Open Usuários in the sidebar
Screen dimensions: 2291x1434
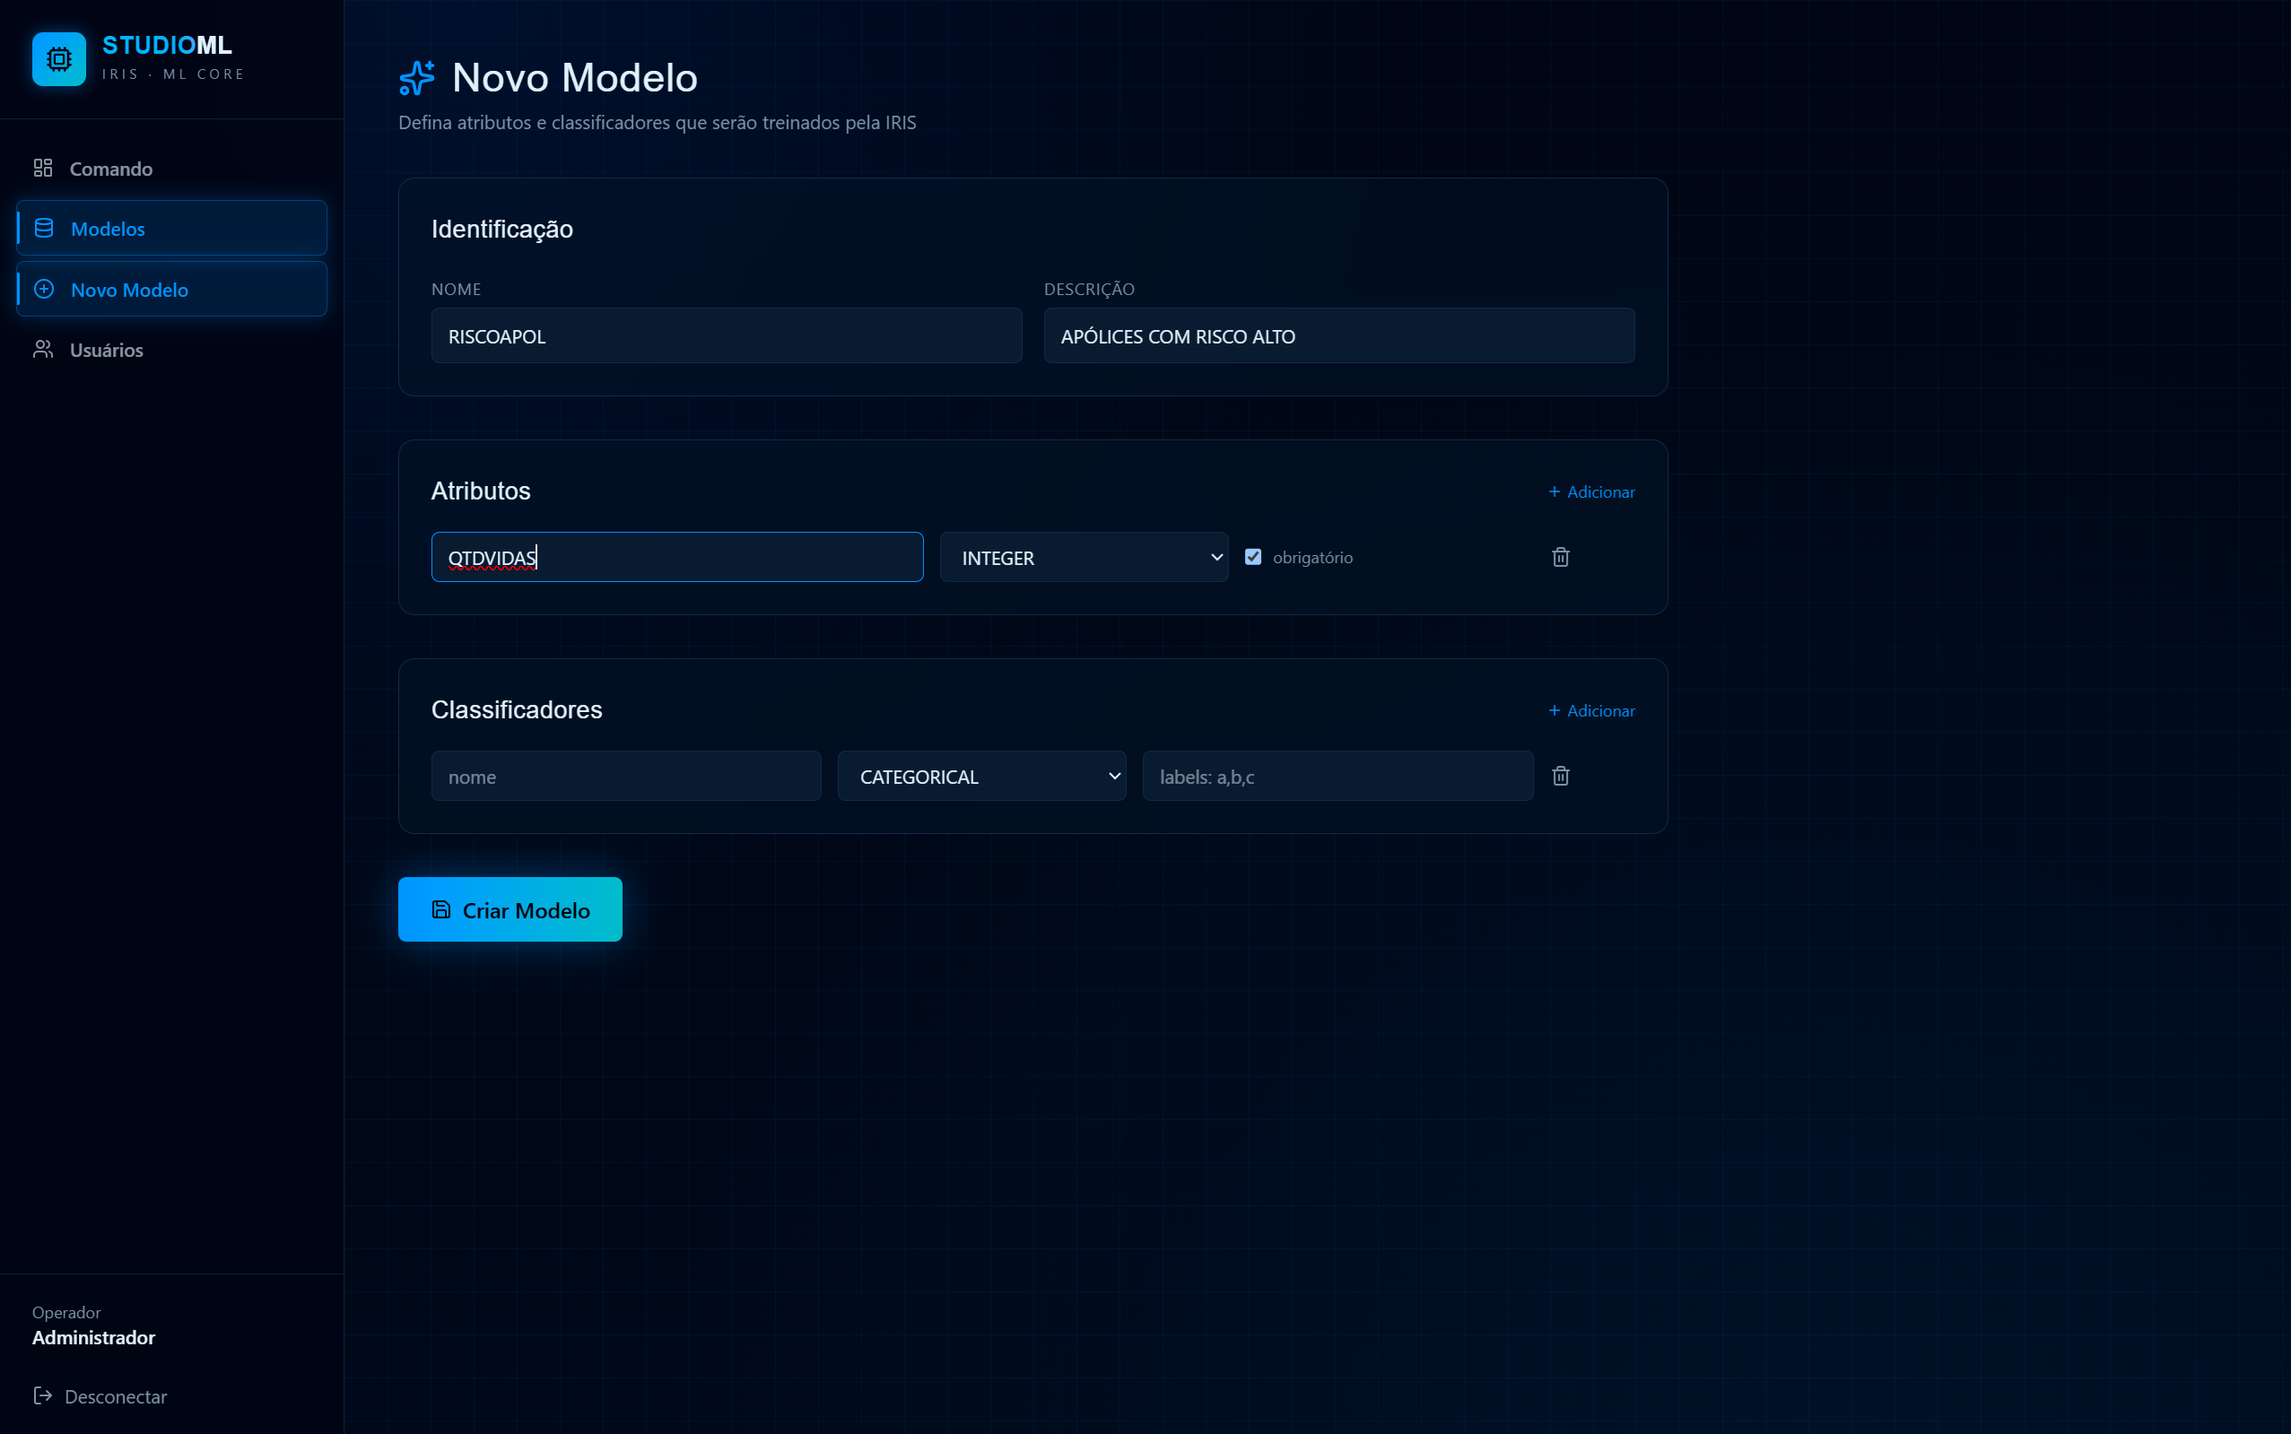[171, 349]
